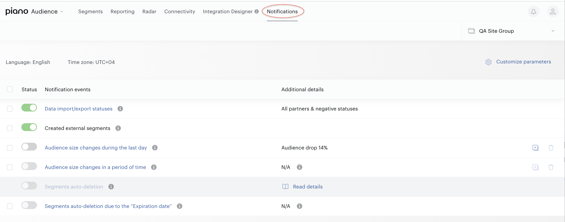Click info icon beside Created external segments
Screen dimensions: 565x222
(x=118, y=128)
